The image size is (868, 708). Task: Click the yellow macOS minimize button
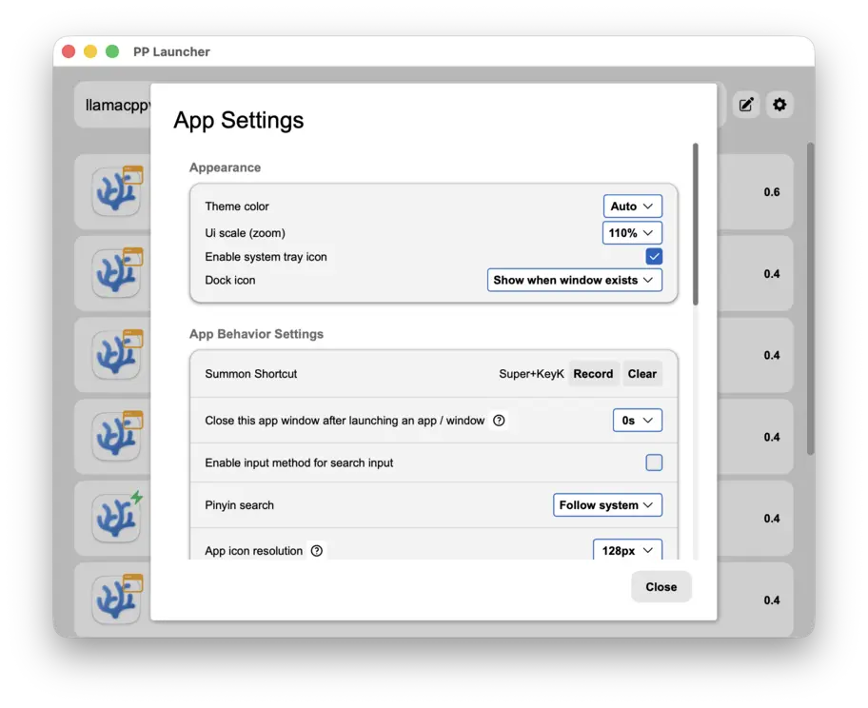coord(90,51)
